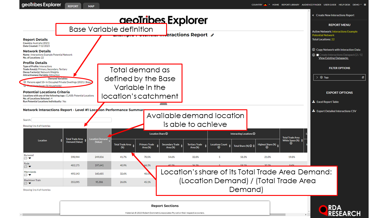Open the map icon under Merrylands
The width and height of the screenshot is (388, 218).
point(25,175)
